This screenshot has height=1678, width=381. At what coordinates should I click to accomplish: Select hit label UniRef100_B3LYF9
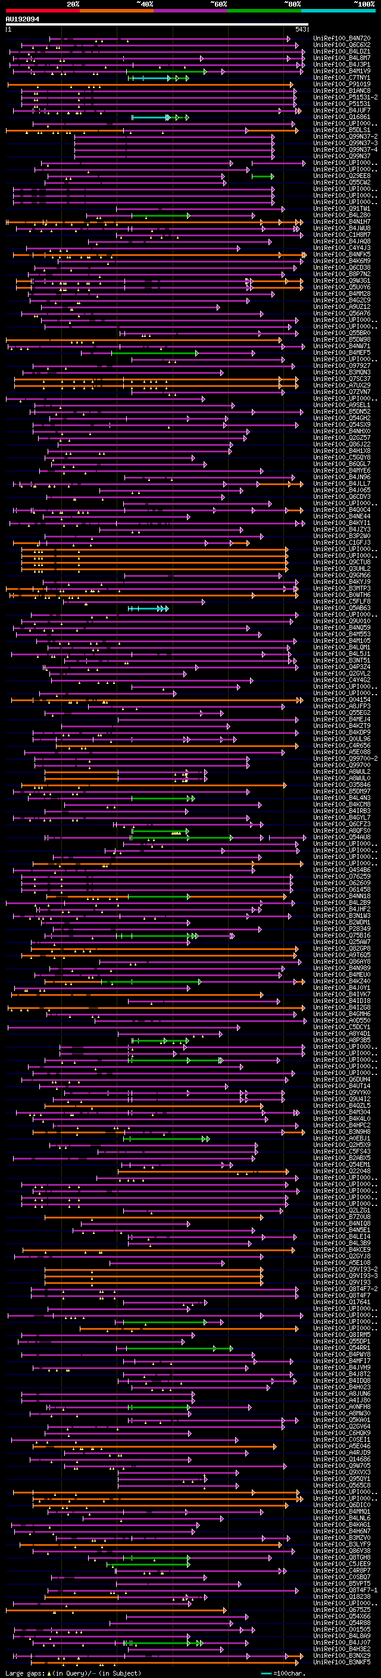pyautogui.click(x=342, y=1546)
